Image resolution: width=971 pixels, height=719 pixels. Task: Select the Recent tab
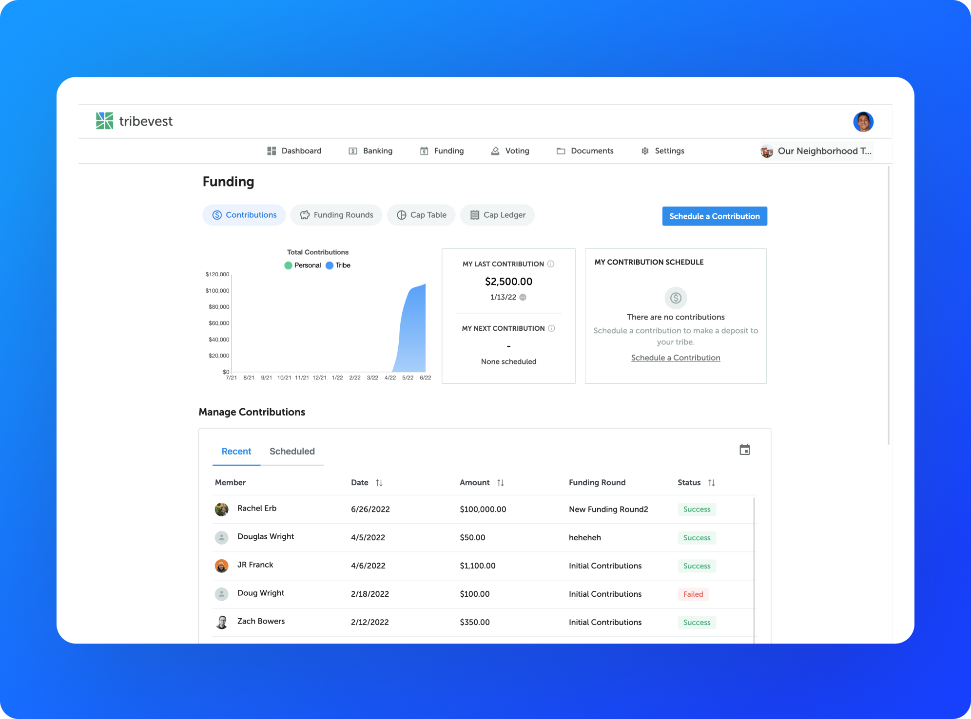click(x=236, y=452)
